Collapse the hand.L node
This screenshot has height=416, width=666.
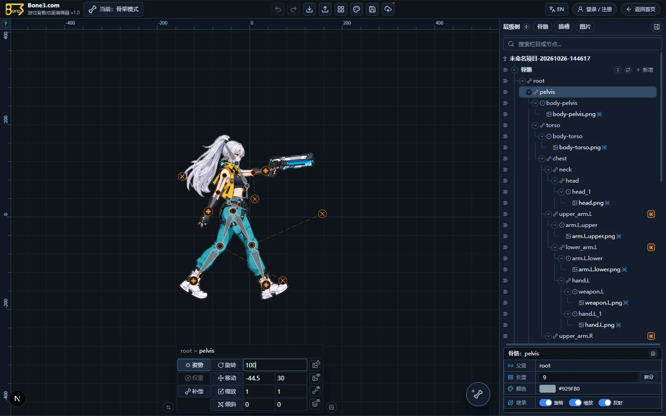[561, 281]
